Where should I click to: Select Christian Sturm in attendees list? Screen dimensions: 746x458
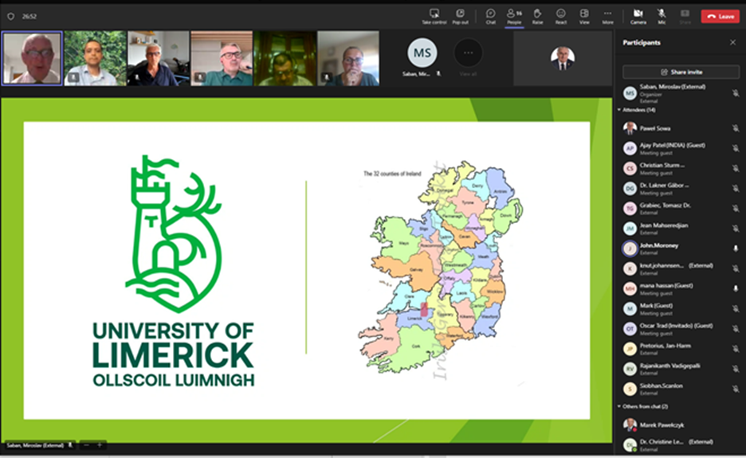[x=681, y=168]
